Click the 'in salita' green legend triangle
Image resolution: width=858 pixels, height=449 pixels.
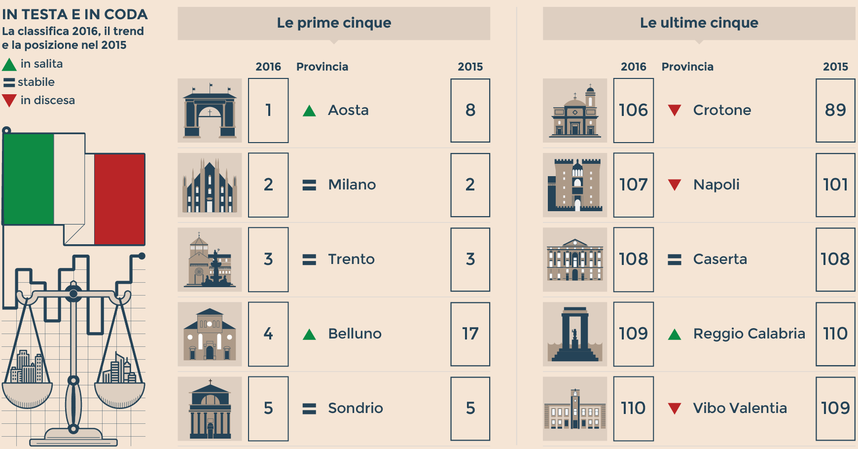coord(9,65)
